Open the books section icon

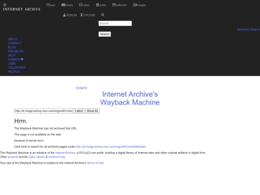[63, 5]
